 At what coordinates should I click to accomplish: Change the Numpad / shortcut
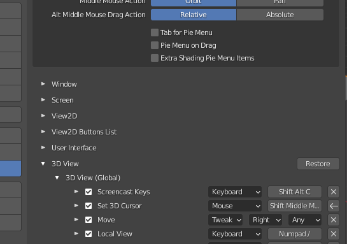tap(295, 234)
